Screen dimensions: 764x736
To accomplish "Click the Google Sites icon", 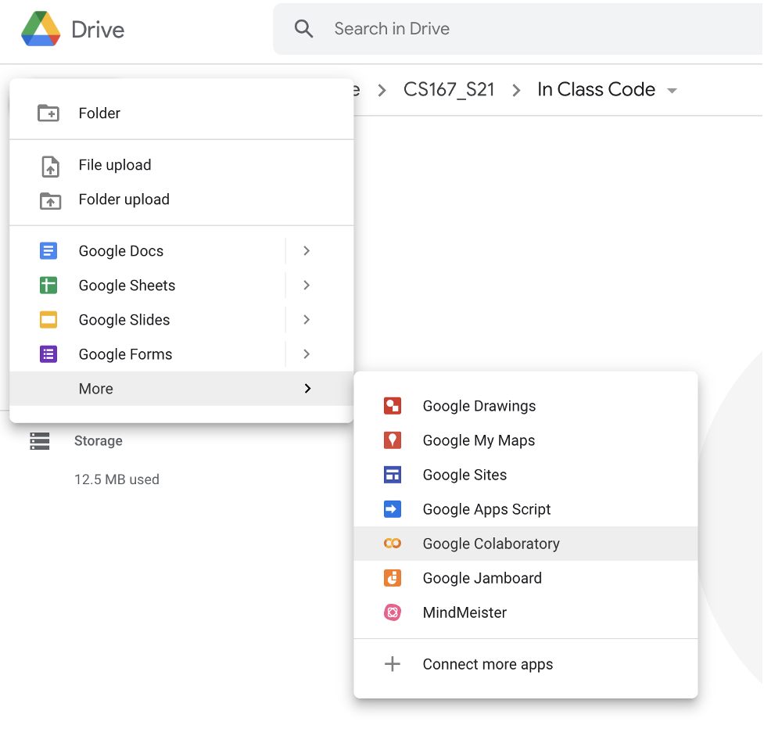I will point(393,475).
